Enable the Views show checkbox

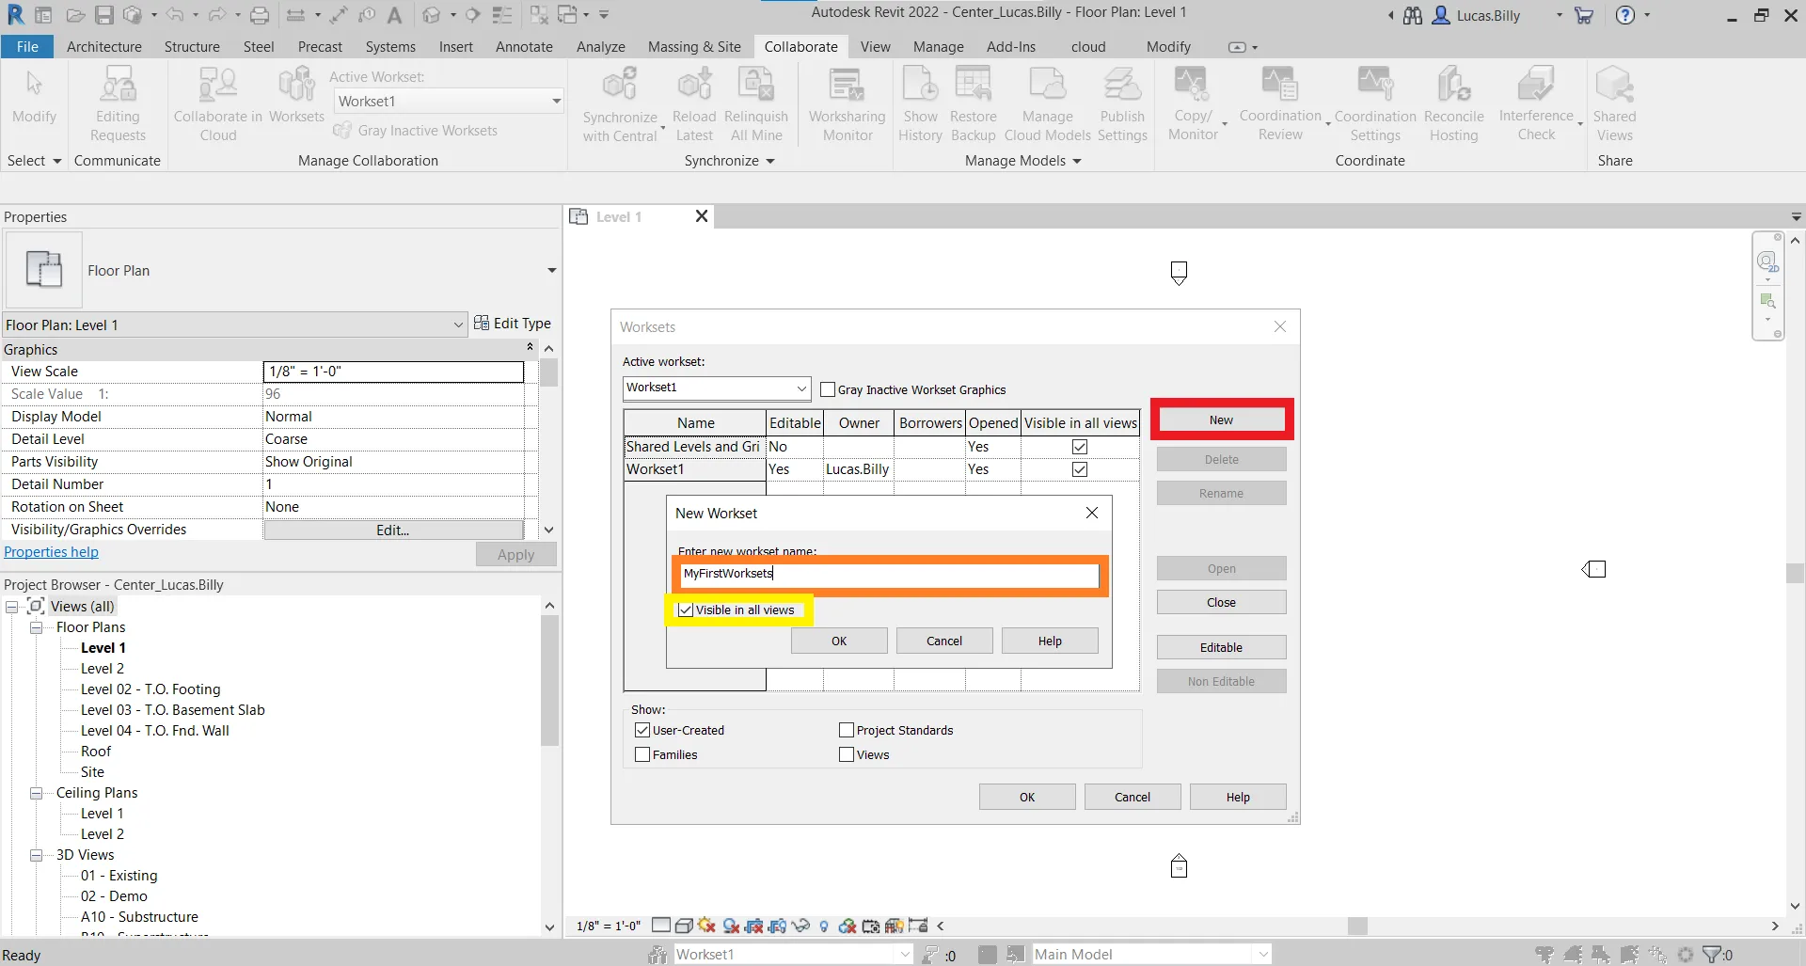tap(847, 754)
